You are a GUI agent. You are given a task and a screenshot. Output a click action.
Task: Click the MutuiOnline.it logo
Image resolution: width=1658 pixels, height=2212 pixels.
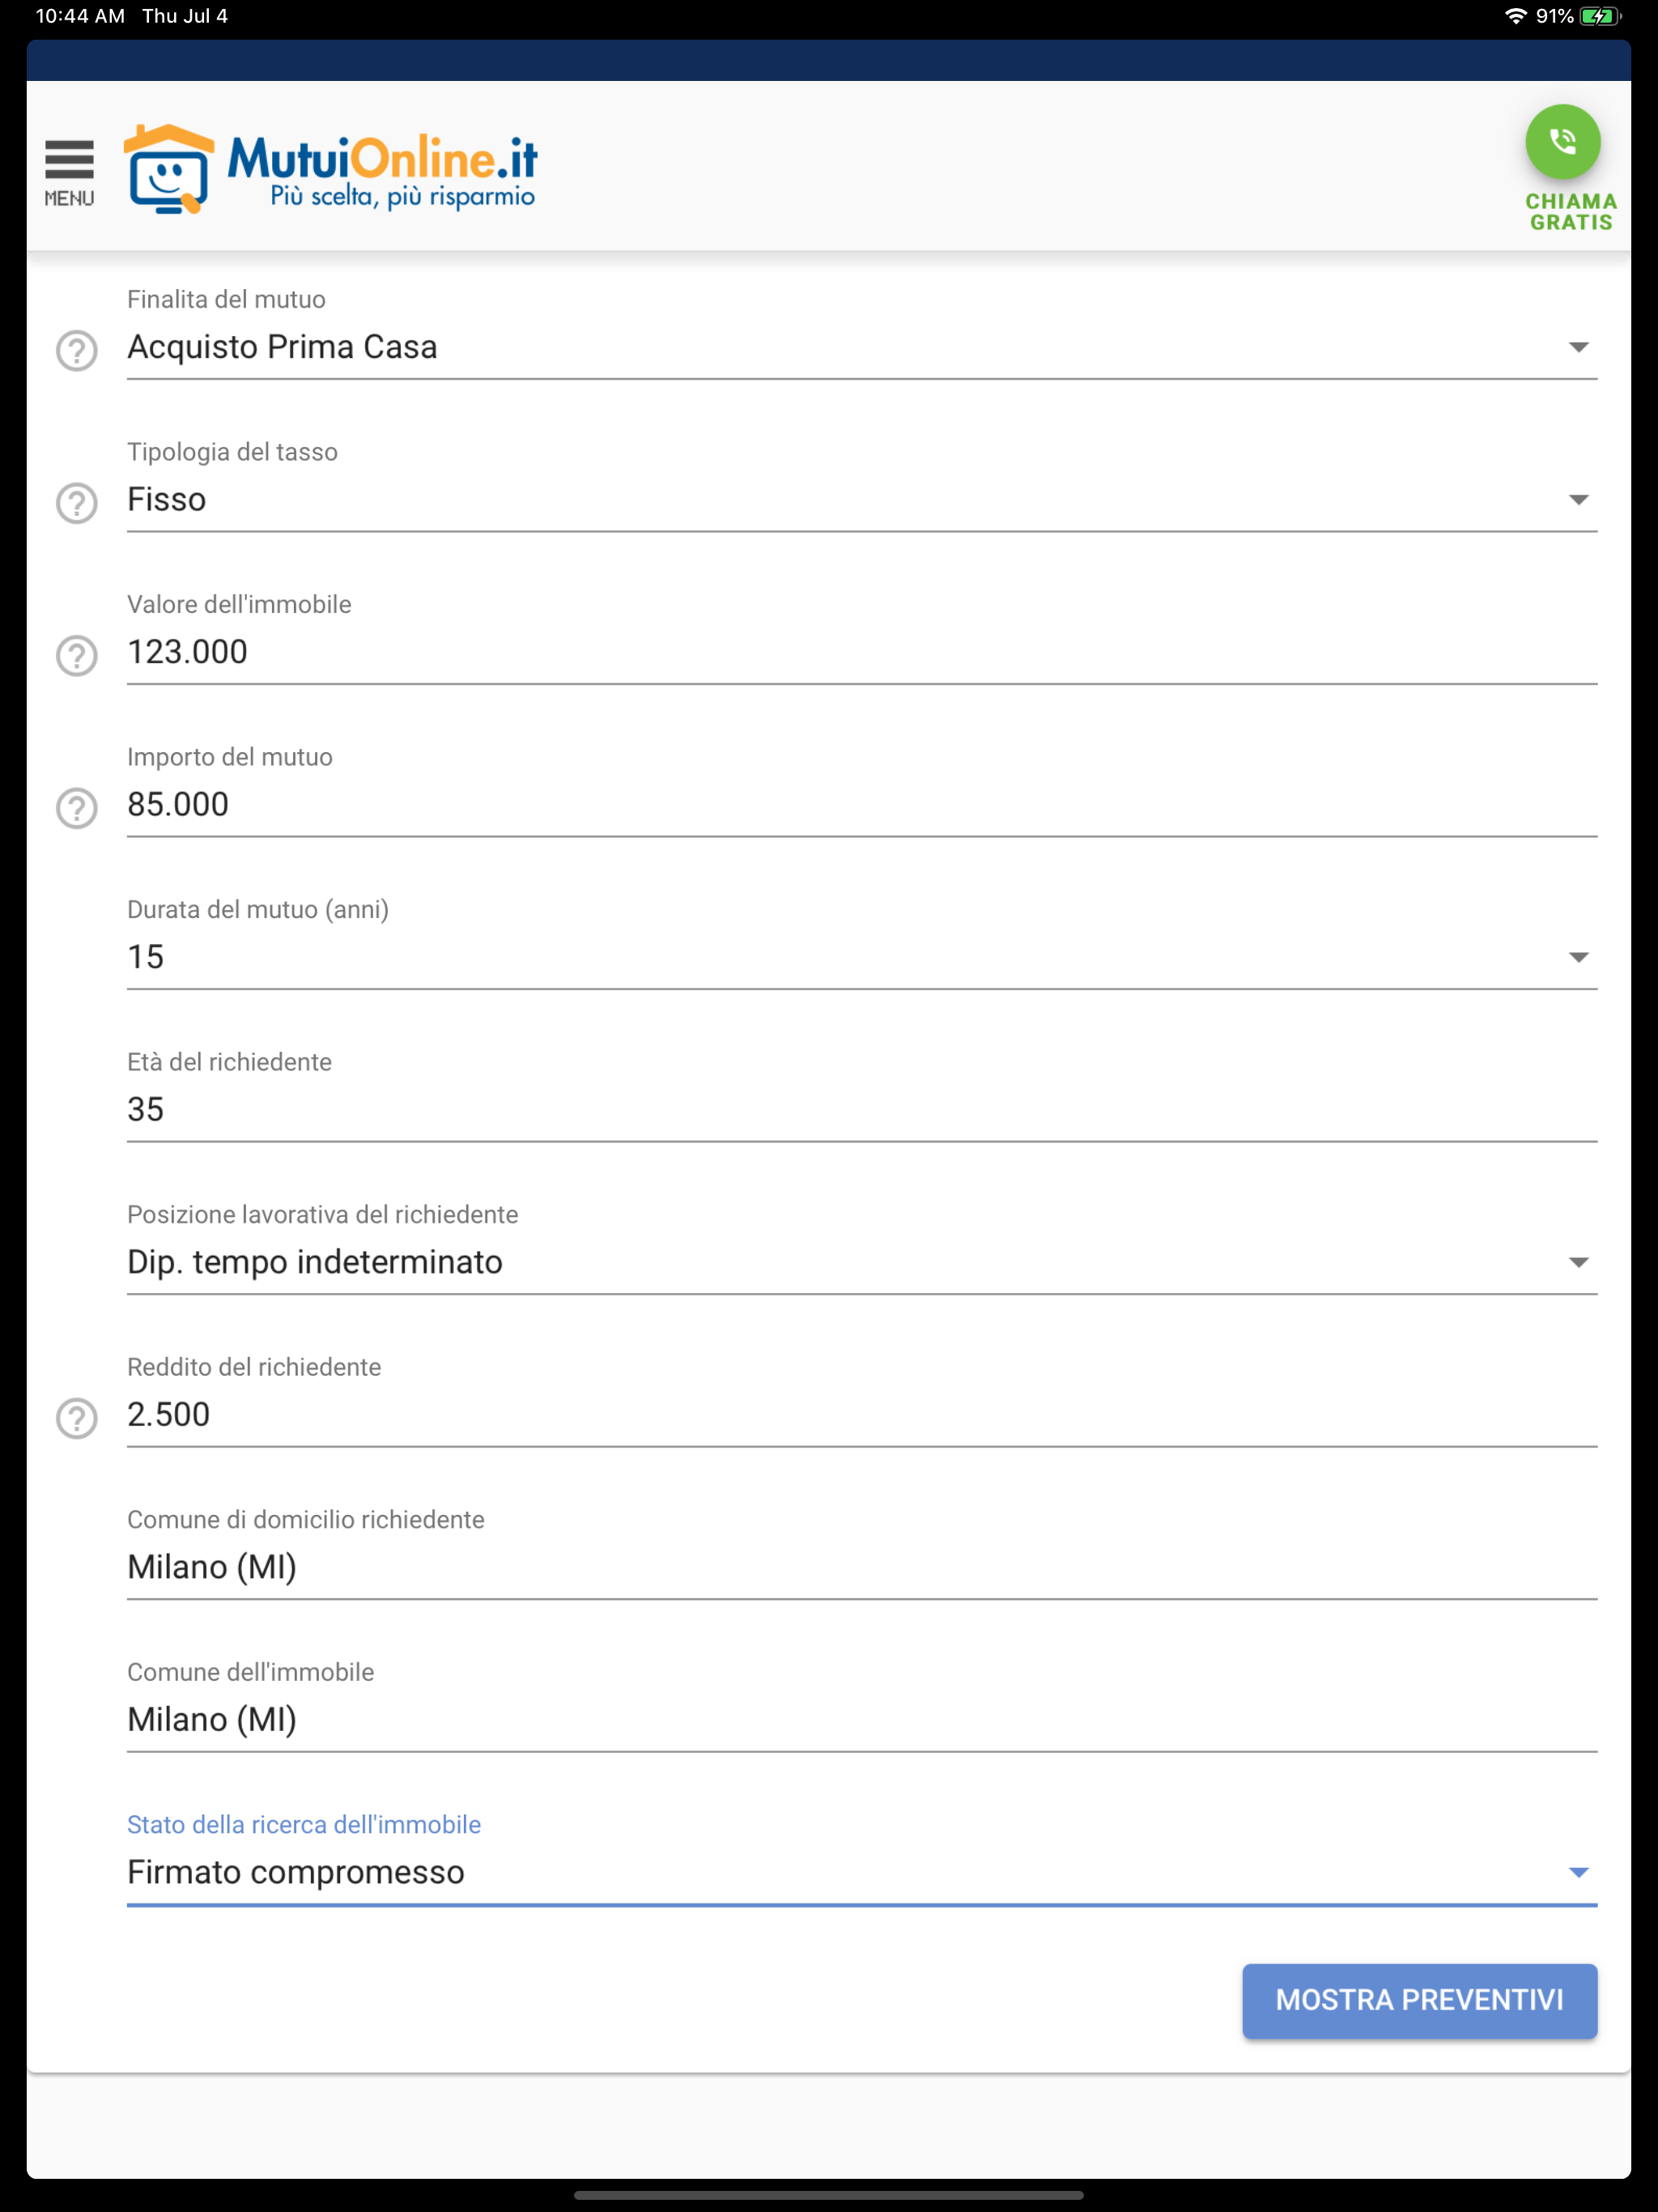pos(331,169)
